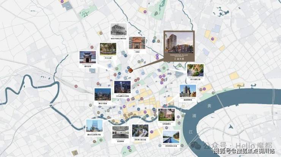Open the gray art gallery interior photo
Image resolution: width=281 pixels, height=157 pixels.
coord(120,132)
